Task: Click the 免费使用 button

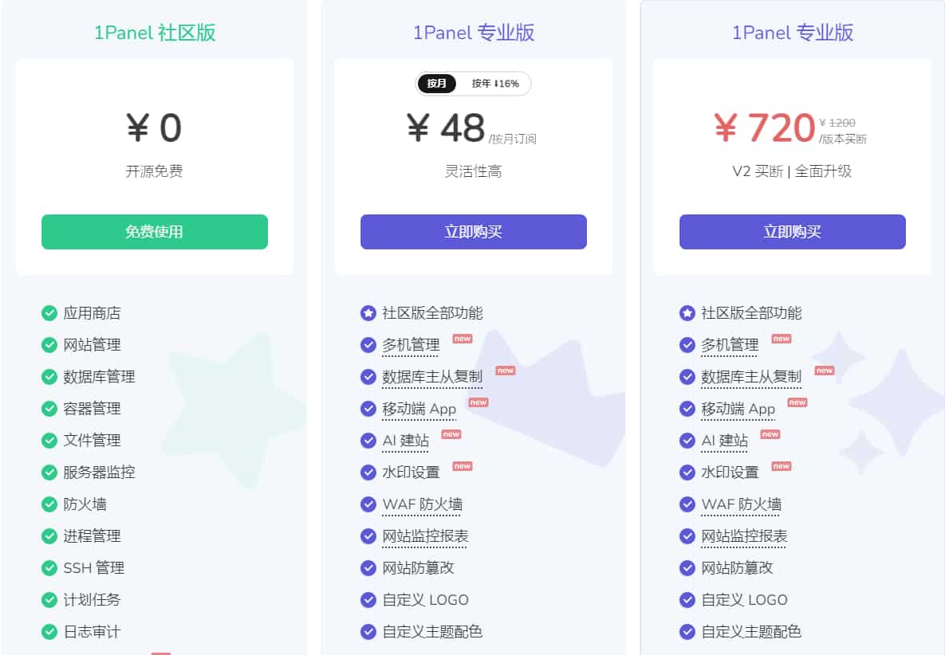Action: point(155,232)
